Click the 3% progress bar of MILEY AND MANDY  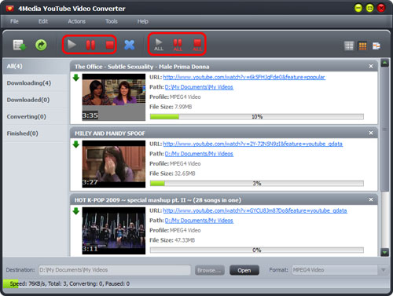[257, 183]
